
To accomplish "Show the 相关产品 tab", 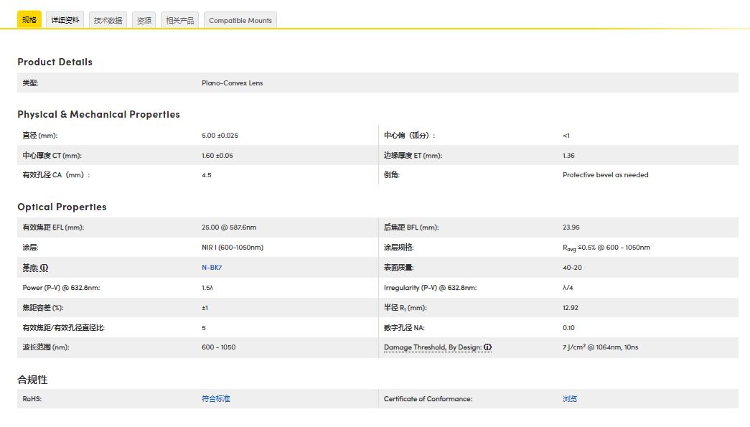I will coord(180,21).
